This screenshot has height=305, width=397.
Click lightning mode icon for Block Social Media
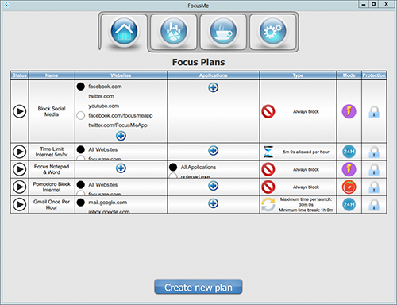pos(349,111)
